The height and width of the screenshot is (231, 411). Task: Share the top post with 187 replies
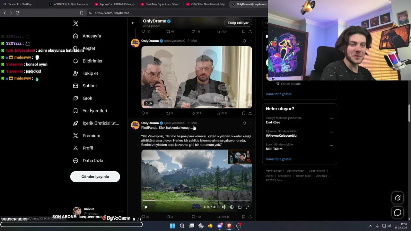click(250, 31)
